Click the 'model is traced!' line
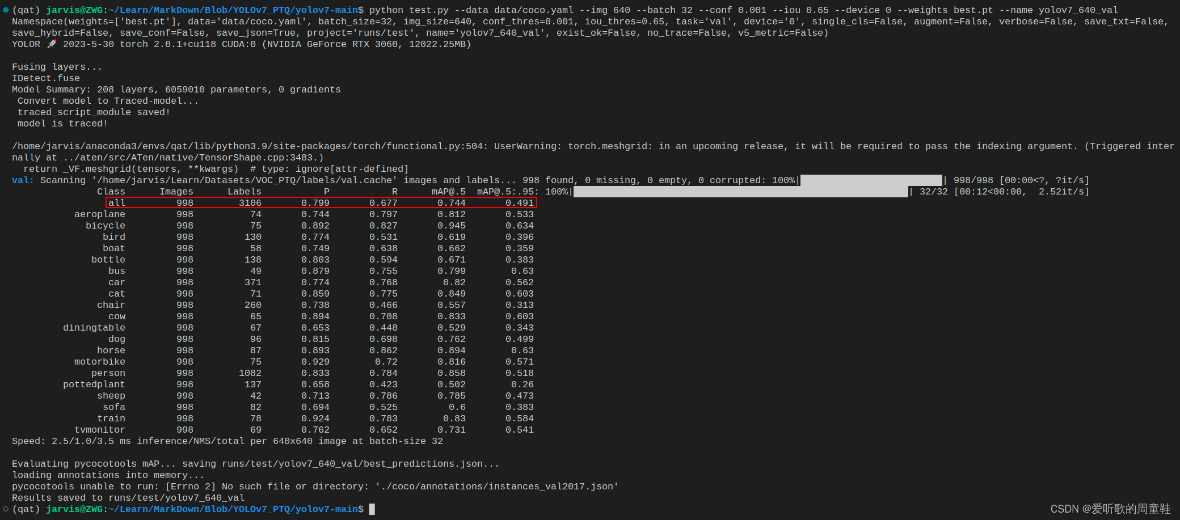The image size is (1180, 520). [x=63, y=124]
